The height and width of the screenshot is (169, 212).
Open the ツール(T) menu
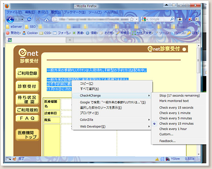click(x=95, y=12)
